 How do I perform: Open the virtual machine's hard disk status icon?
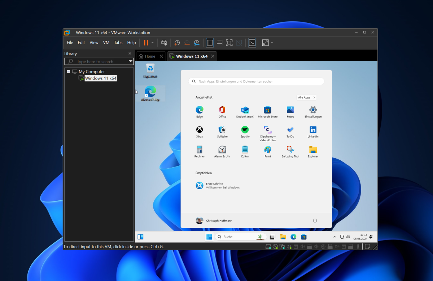[x=268, y=246]
